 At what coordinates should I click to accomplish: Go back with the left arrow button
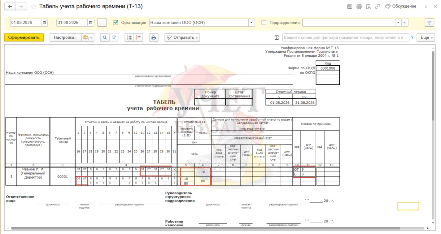(x=11, y=6)
